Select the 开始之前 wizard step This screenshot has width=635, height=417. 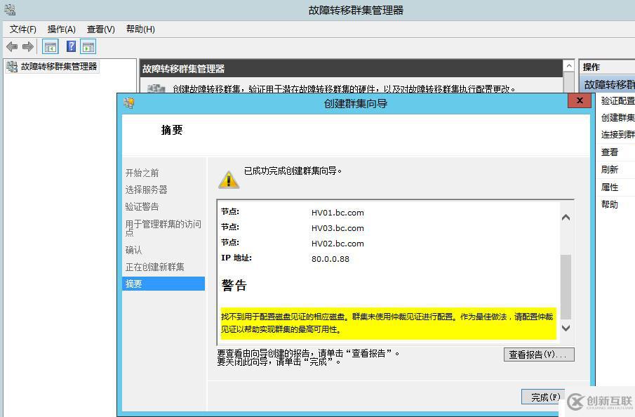click(x=142, y=173)
